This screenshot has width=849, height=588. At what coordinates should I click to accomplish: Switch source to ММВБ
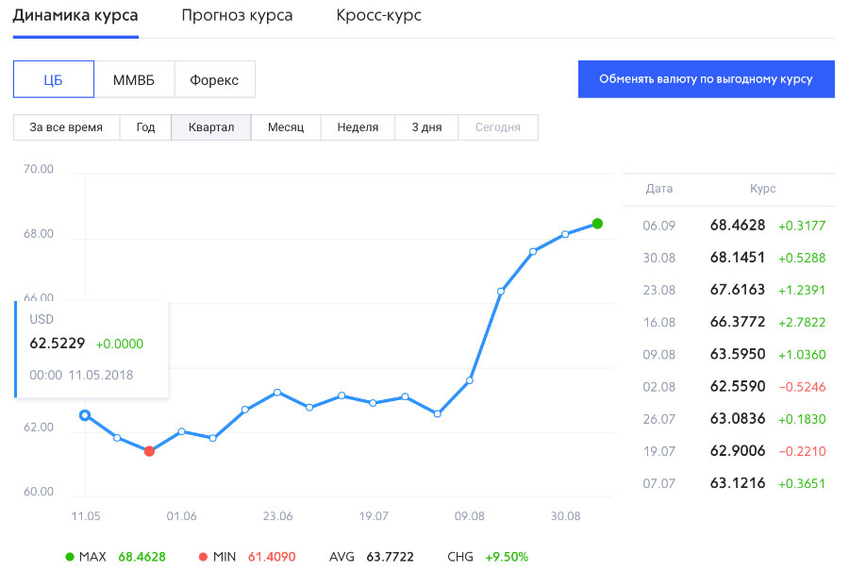tap(134, 79)
